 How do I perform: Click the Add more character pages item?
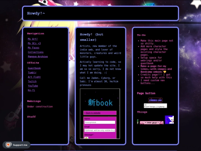(154, 51)
